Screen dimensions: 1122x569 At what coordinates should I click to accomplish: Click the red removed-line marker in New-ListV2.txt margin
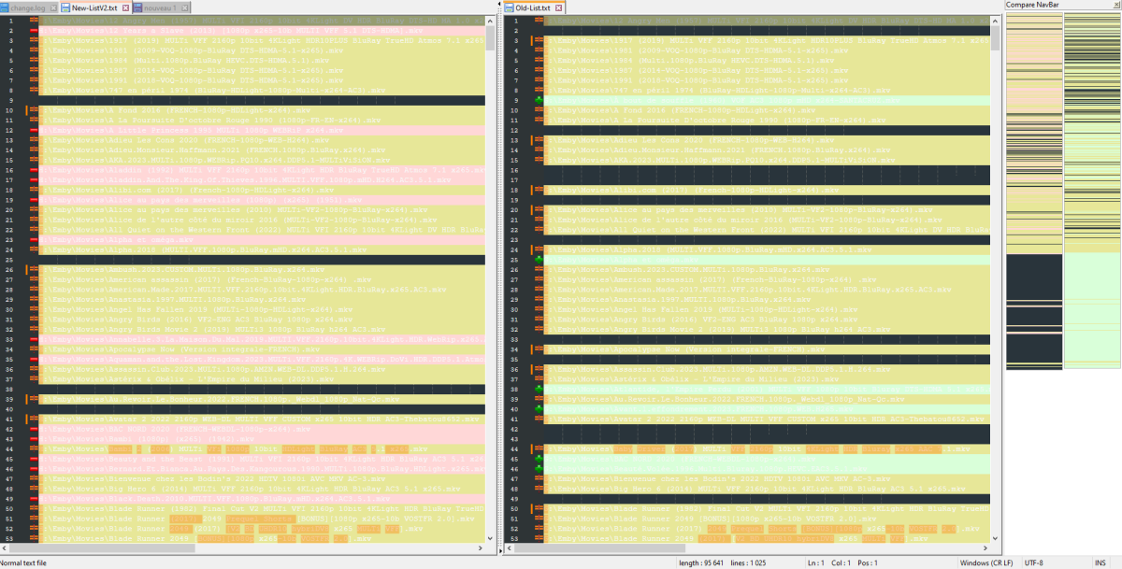[34, 31]
